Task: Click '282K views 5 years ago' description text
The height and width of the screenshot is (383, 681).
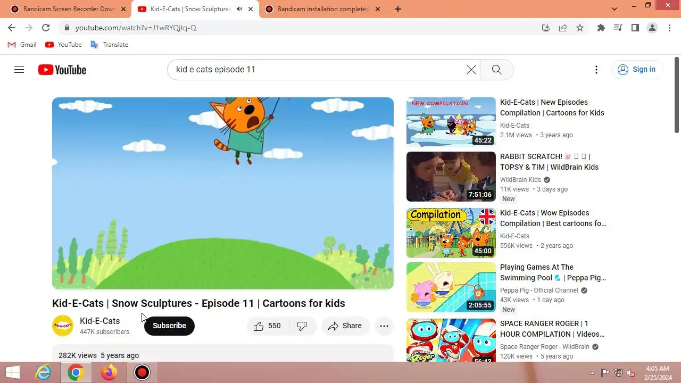Action: pos(98,355)
